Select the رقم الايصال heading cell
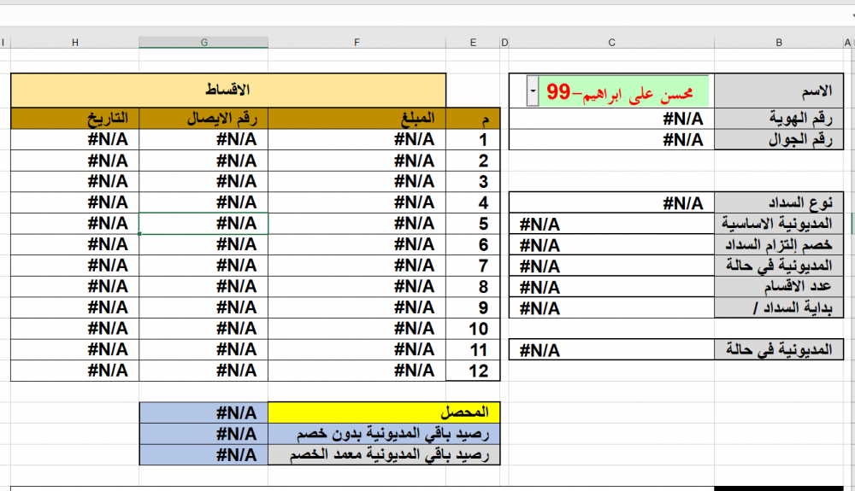The width and height of the screenshot is (855, 491). tap(203, 119)
